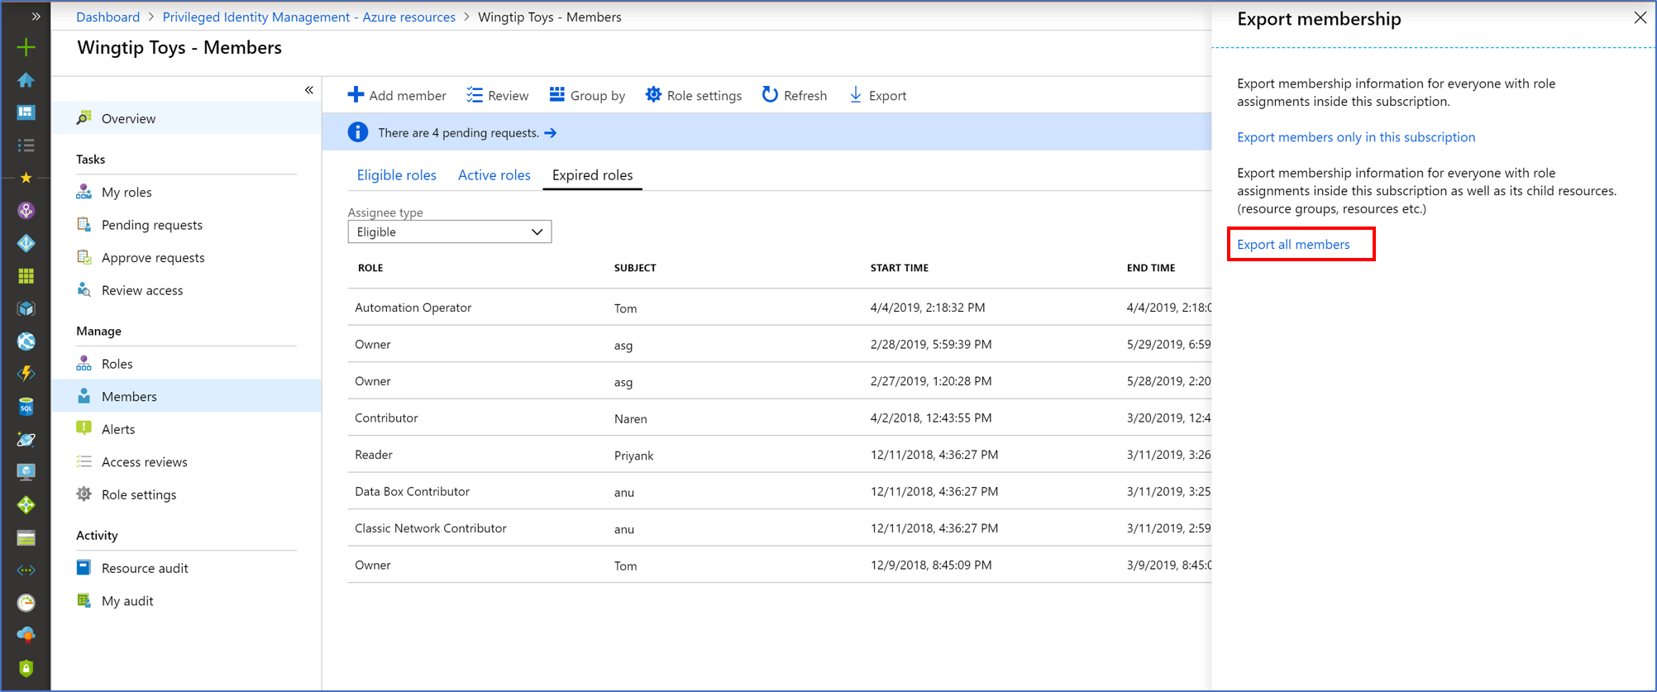Image resolution: width=1657 pixels, height=692 pixels.
Task: Switch to the Eligible roles tab
Action: pos(396,175)
